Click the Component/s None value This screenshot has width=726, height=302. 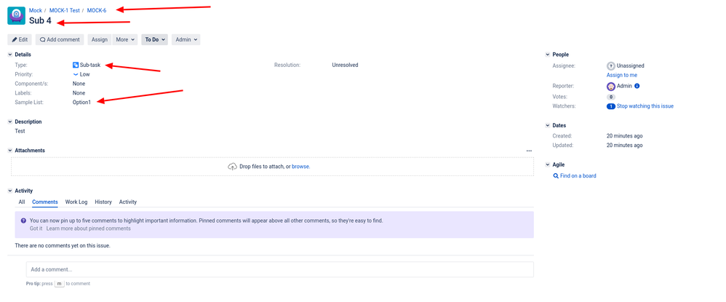click(x=79, y=84)
